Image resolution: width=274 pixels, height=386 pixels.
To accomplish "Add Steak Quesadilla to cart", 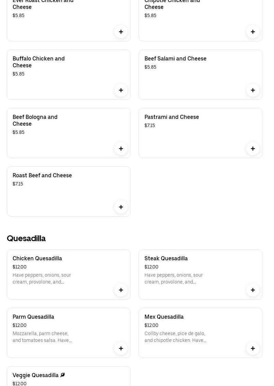I will [253, 290].
